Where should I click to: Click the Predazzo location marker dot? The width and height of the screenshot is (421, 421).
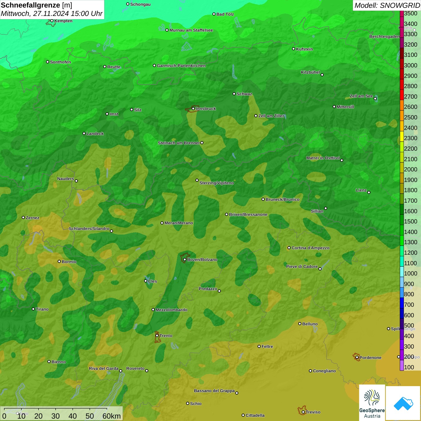coord(219,291)
